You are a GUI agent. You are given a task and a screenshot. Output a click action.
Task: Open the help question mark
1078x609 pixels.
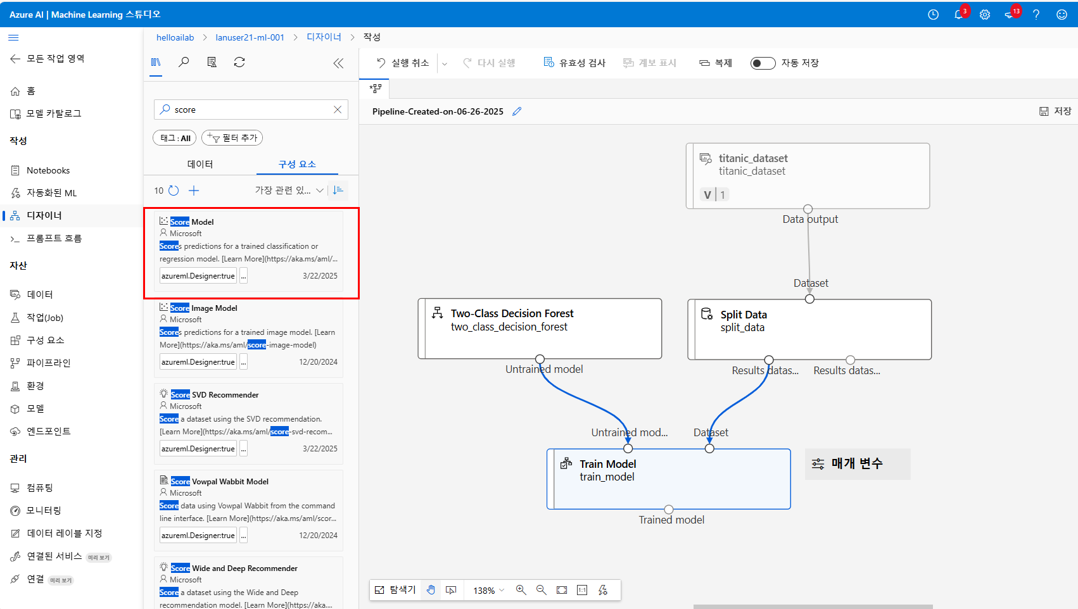point(1036,15)
